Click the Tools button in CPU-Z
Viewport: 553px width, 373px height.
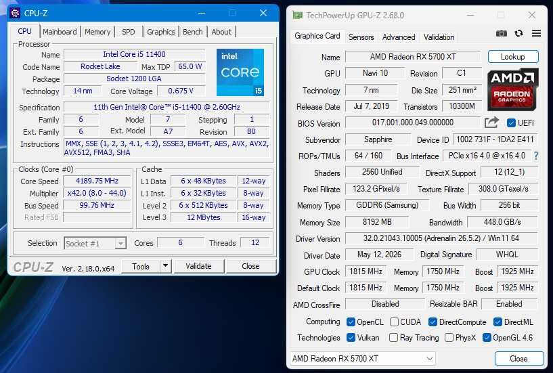141,267
